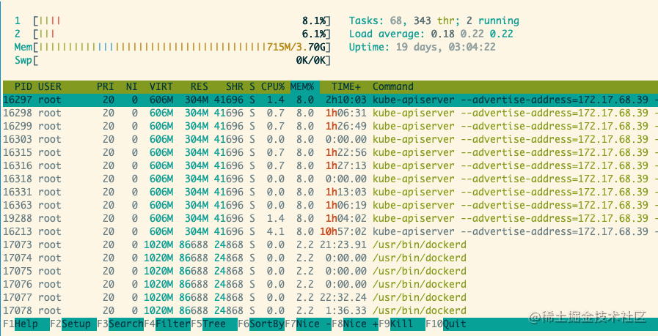Image resolution: width=658 pixels, height=336 pixels.
Task: Sort by the SHR column header
Action: tap(234, 87)
